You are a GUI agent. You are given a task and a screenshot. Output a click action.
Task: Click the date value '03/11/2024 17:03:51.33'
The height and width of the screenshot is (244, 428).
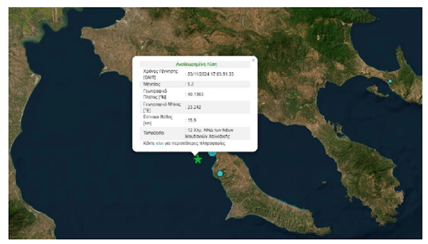[211, 74]
